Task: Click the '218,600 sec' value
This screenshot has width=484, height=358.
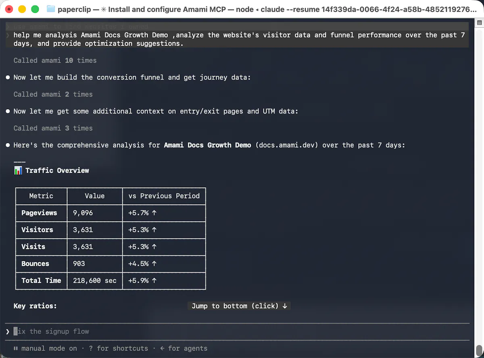Action: (95, 281)
